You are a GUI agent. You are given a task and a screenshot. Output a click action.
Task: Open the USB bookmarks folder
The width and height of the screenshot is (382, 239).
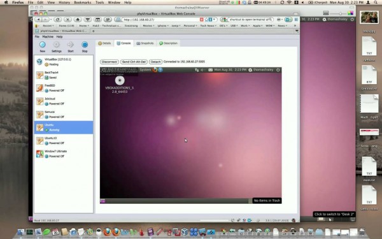click(x=234, y=25)
